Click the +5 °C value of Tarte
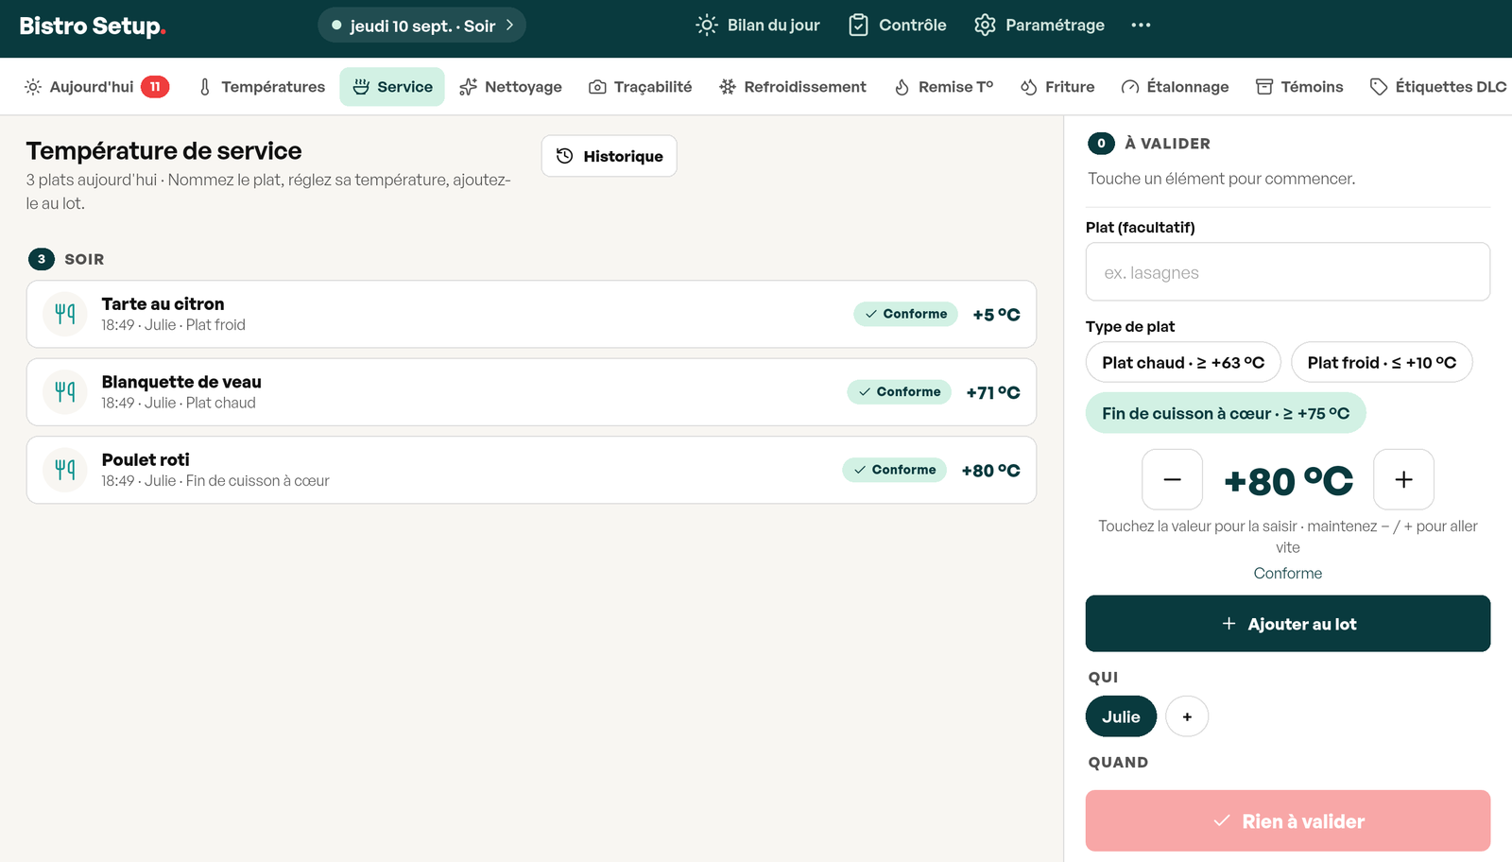 pyautogui.click(x=997, y=315)
